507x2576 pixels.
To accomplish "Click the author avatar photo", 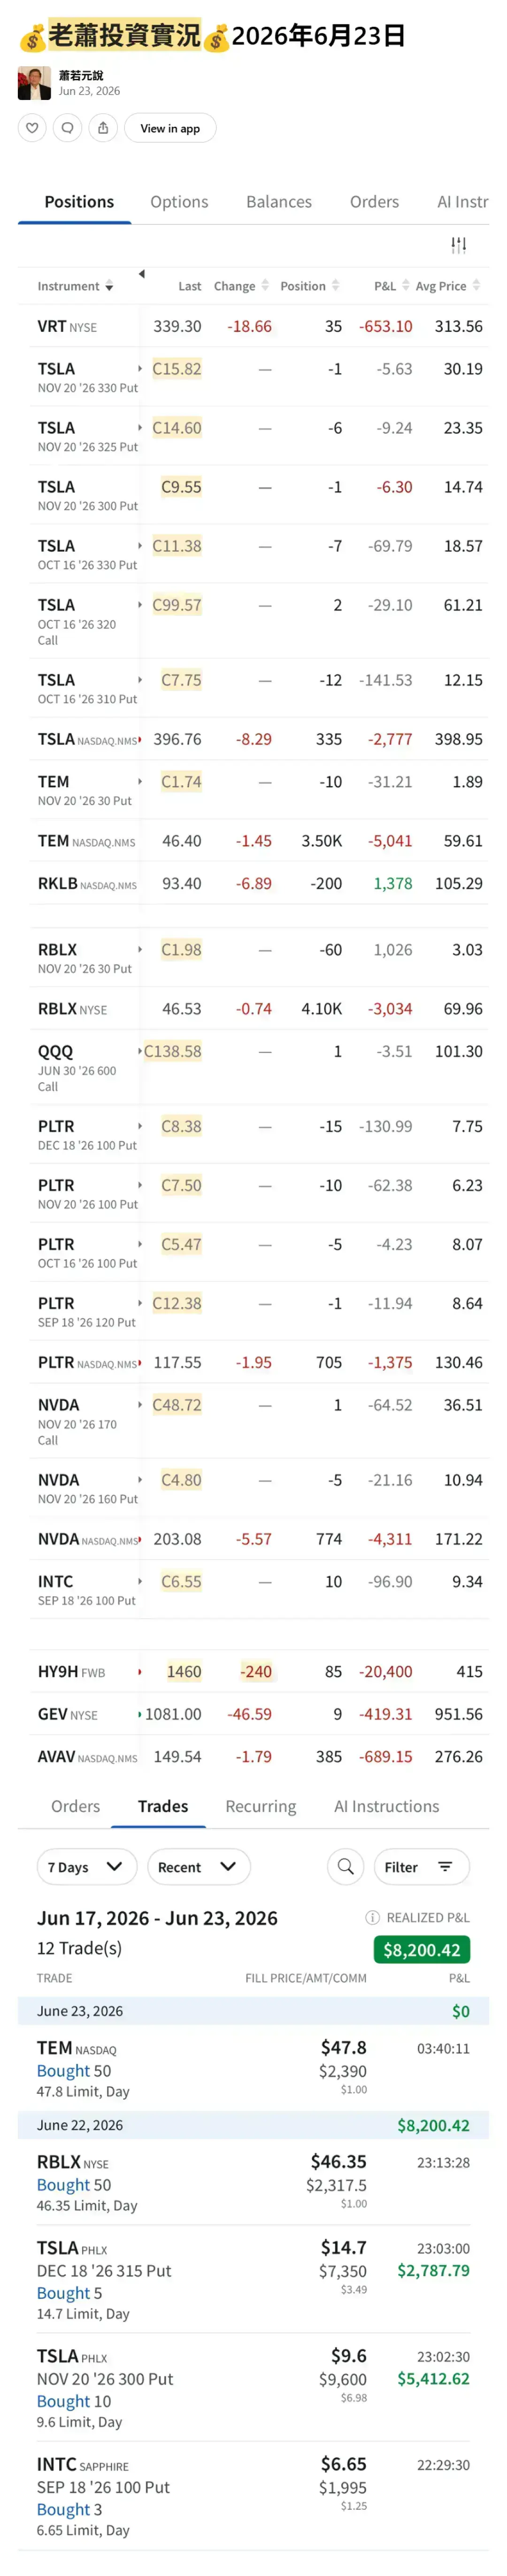I will [x=34, y=83].
